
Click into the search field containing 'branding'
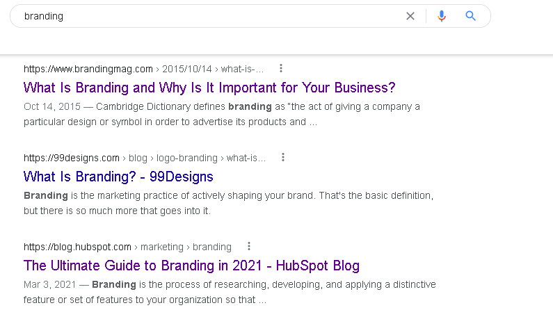[x=211, y=16]
